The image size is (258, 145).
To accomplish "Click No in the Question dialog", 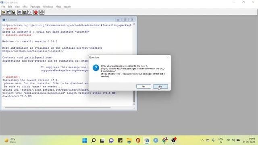I will [160, 87].
